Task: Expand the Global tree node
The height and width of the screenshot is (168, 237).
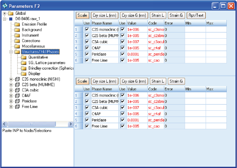Action: point(5,14)
